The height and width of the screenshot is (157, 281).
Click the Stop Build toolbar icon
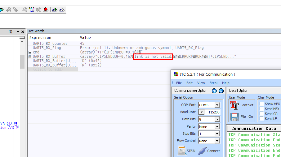click(39, 10)
